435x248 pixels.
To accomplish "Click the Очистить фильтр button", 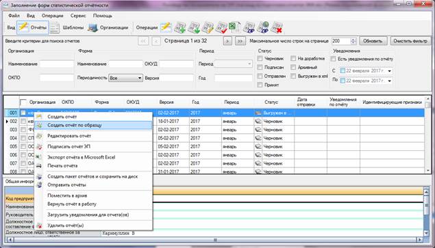I will tap(410, 41).
